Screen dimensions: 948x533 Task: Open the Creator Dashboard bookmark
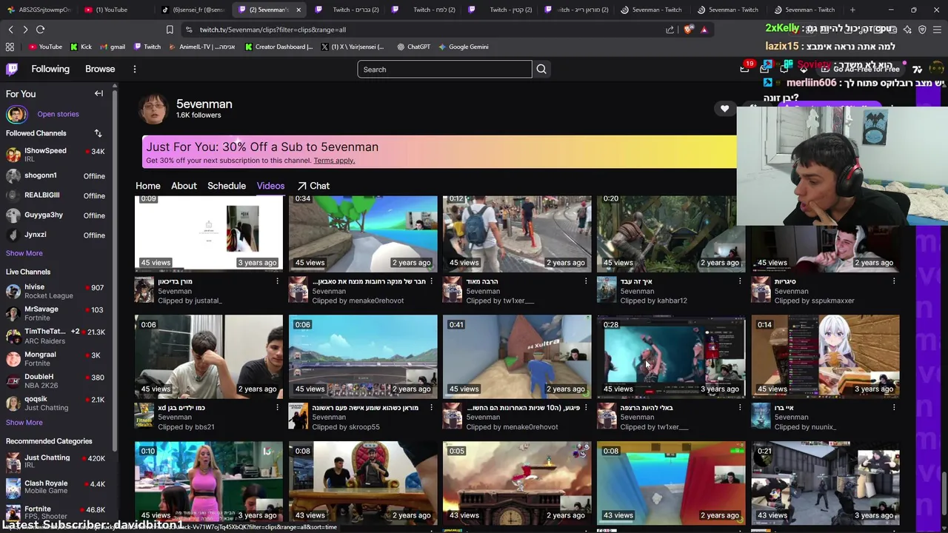point(278,47)
